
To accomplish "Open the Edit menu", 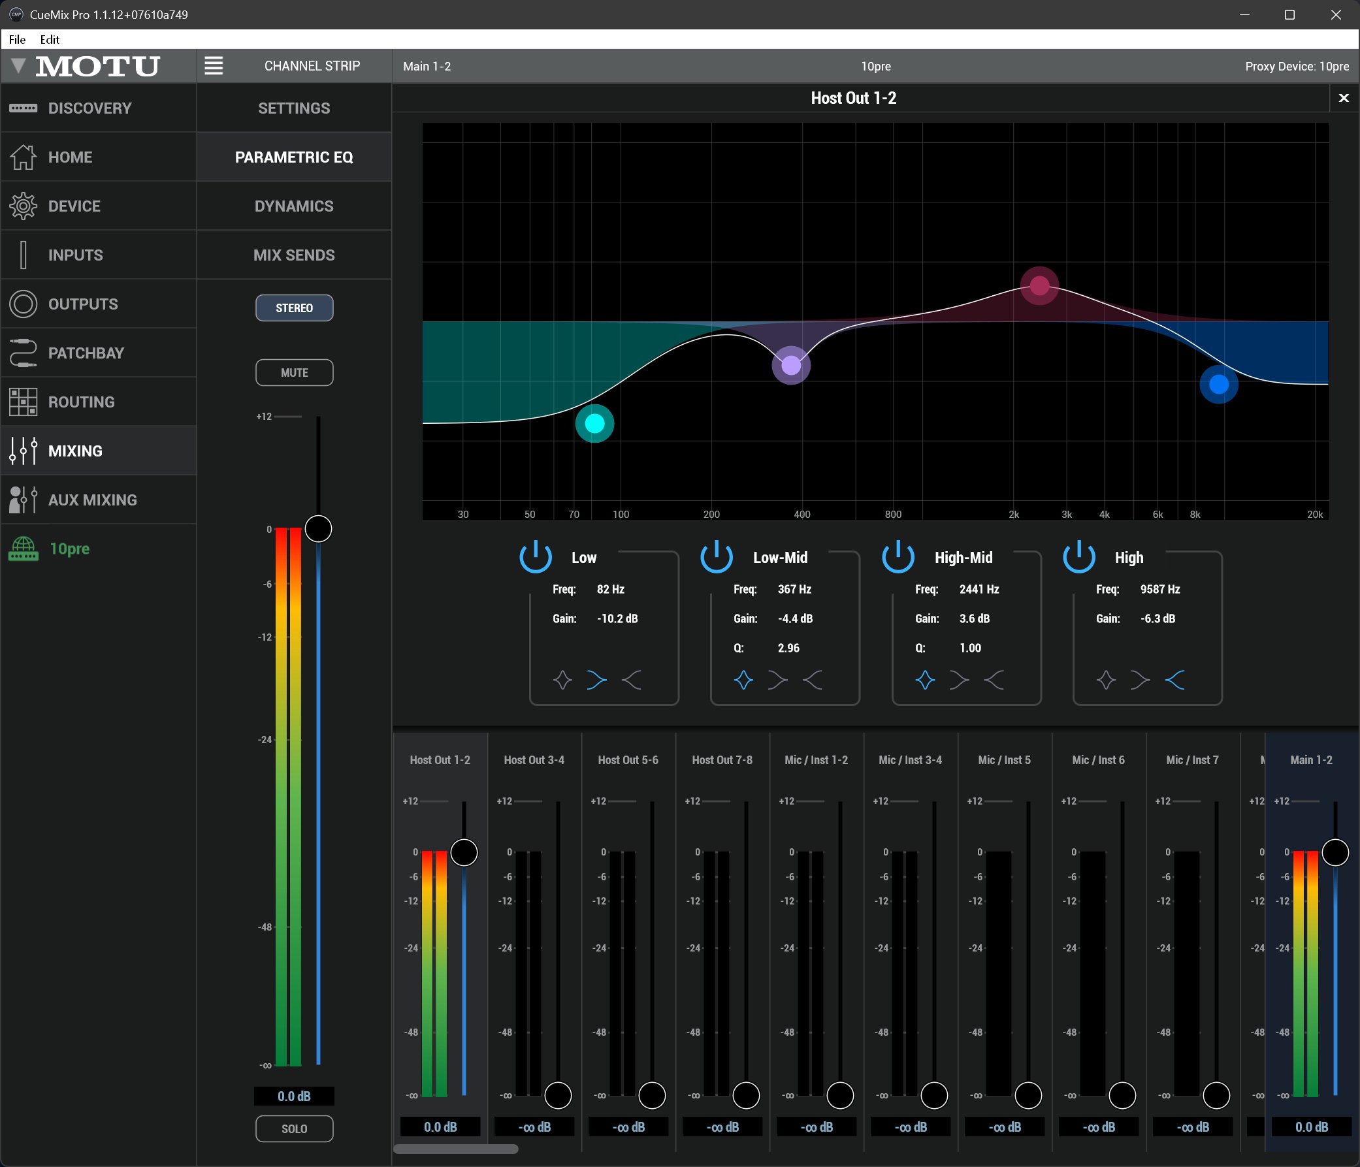I will (49, 39).
